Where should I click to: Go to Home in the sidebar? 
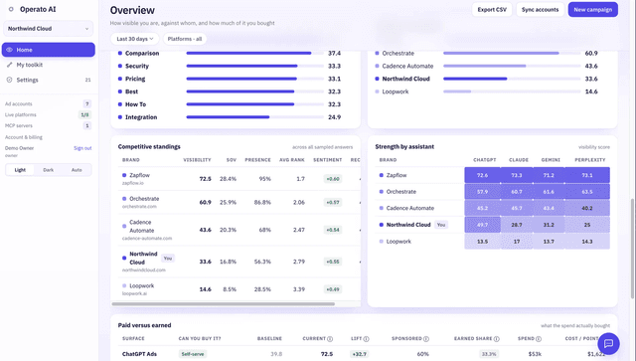click(x=49, y=50)
